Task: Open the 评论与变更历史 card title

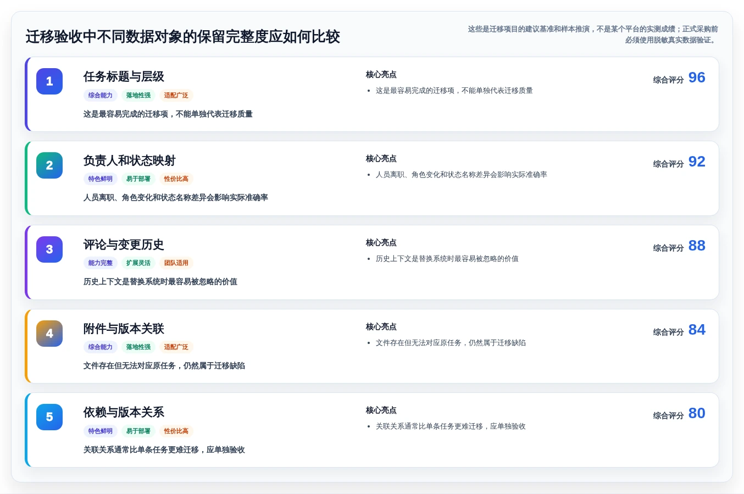Action: point(124,245)
